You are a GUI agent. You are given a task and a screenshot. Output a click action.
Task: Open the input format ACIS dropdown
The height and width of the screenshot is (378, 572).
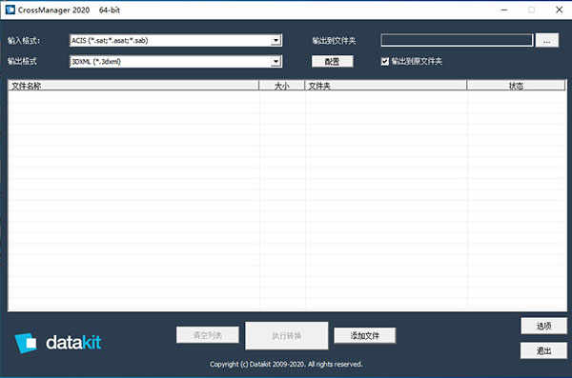tap(175, 40)
